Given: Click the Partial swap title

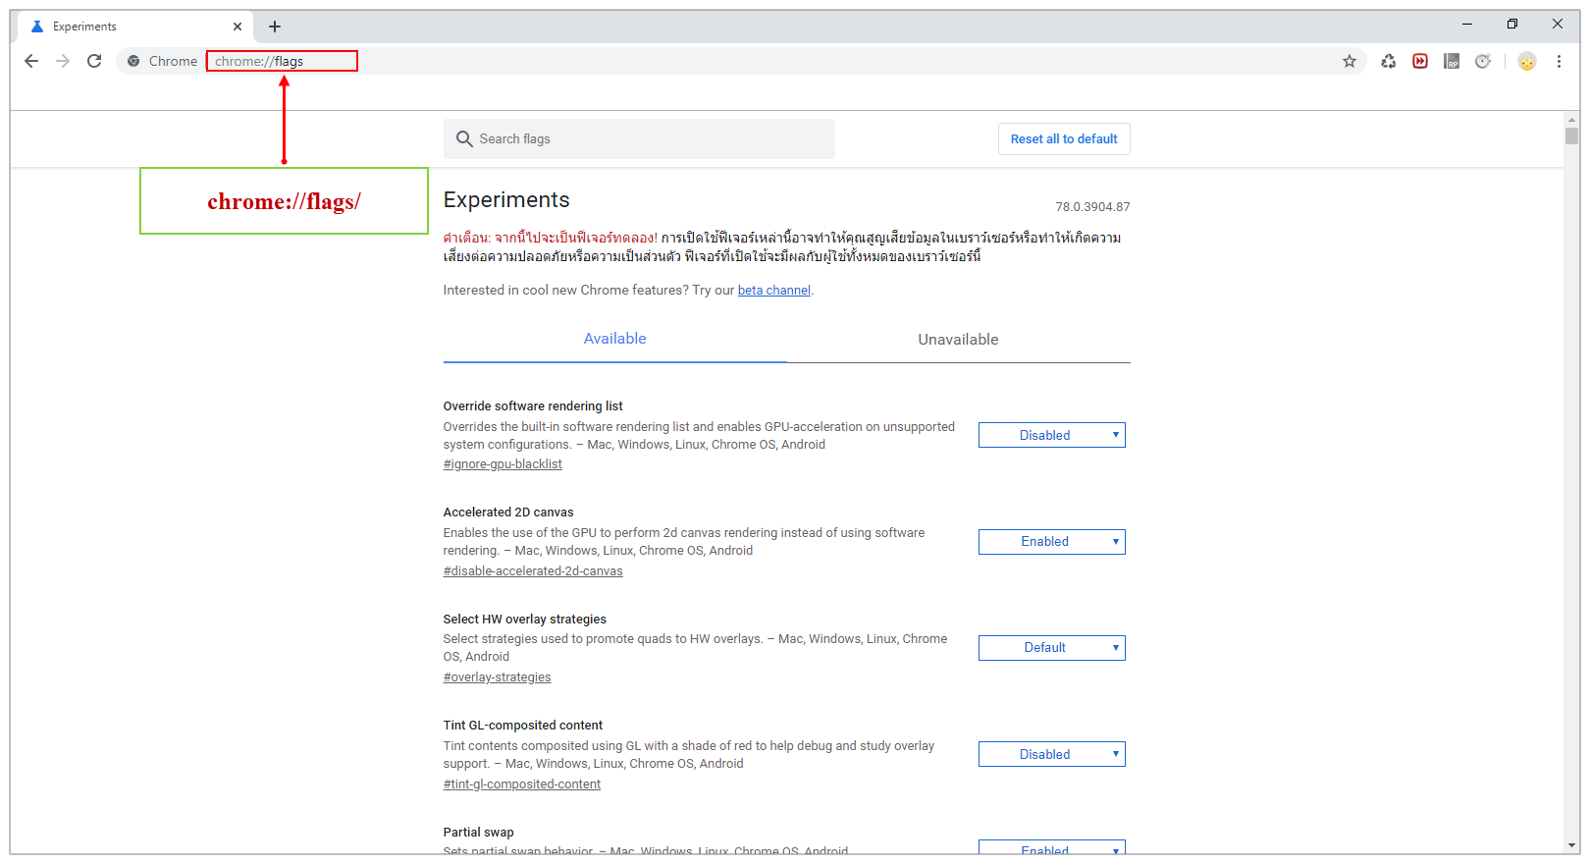Looking at the screenshot, I should [478, 833].
